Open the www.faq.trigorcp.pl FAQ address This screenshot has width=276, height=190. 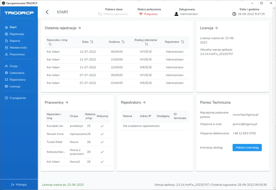[245, 115]
